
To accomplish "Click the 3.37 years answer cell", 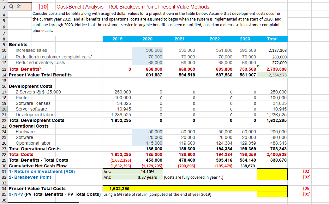I will pos(147,177).
